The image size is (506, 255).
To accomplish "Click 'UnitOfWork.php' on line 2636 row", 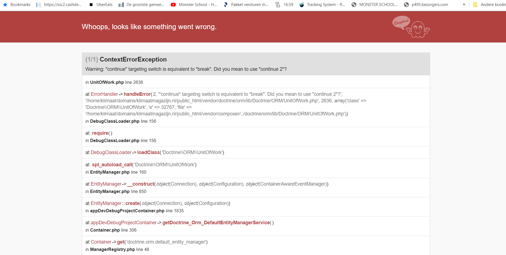I will pos(107,82).
